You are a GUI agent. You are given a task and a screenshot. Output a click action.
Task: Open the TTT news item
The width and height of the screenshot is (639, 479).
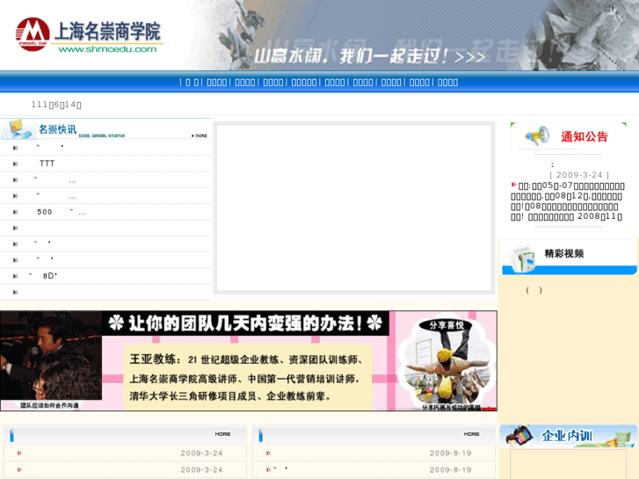coord(47,163)
